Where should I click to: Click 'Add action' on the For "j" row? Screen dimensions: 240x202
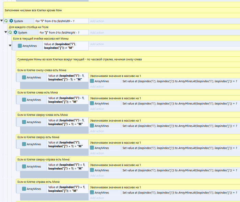point(97,33)
